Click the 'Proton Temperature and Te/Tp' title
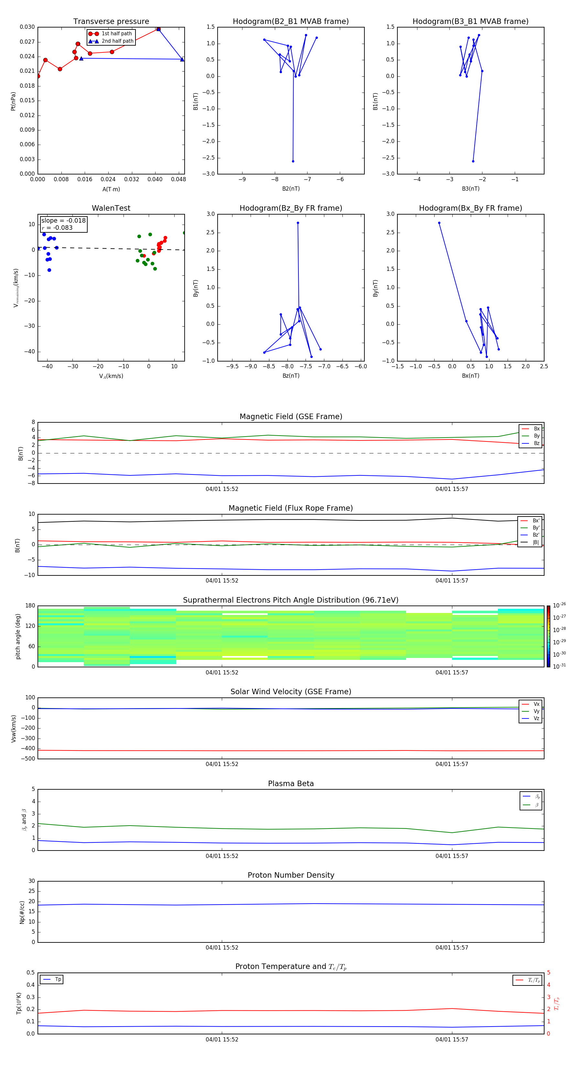 (x=291, y=967)
